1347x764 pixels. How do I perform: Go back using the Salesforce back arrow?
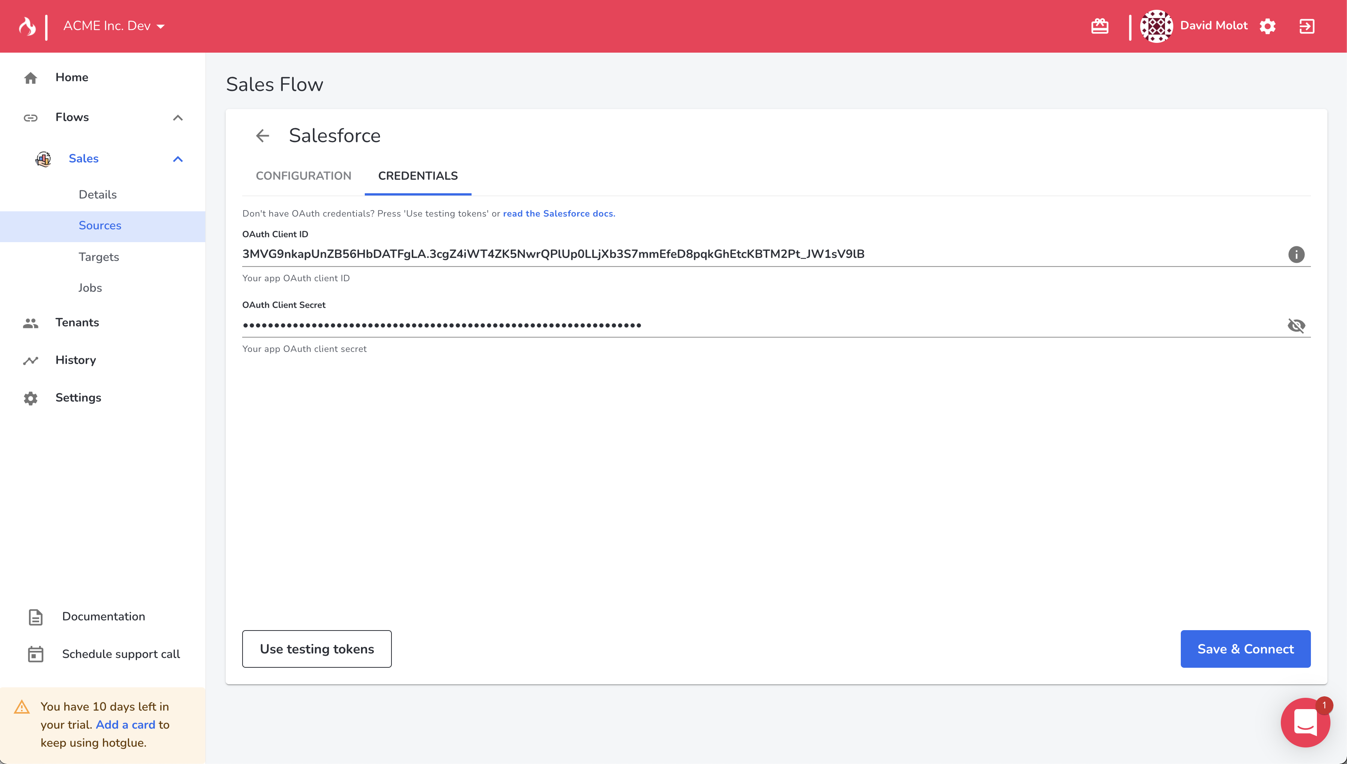coord(262,136)
